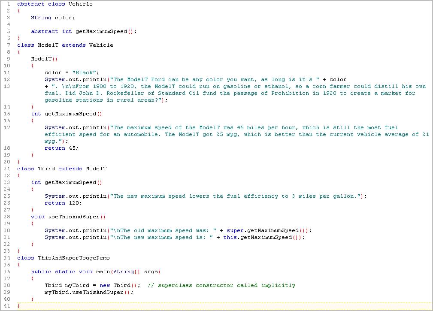Click comment 'superclass constructor called implicitly'
The height and width of the screenshot is (311, 433).
(227, 286)
